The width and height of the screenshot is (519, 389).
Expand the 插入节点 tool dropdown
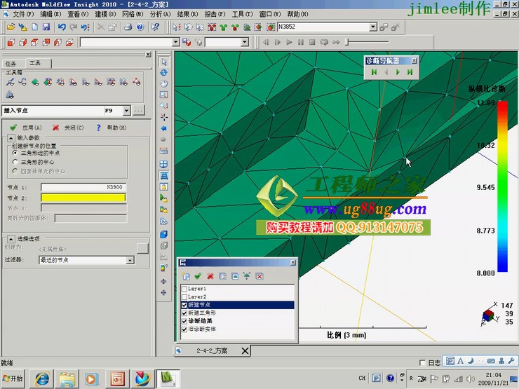[126, 111]
